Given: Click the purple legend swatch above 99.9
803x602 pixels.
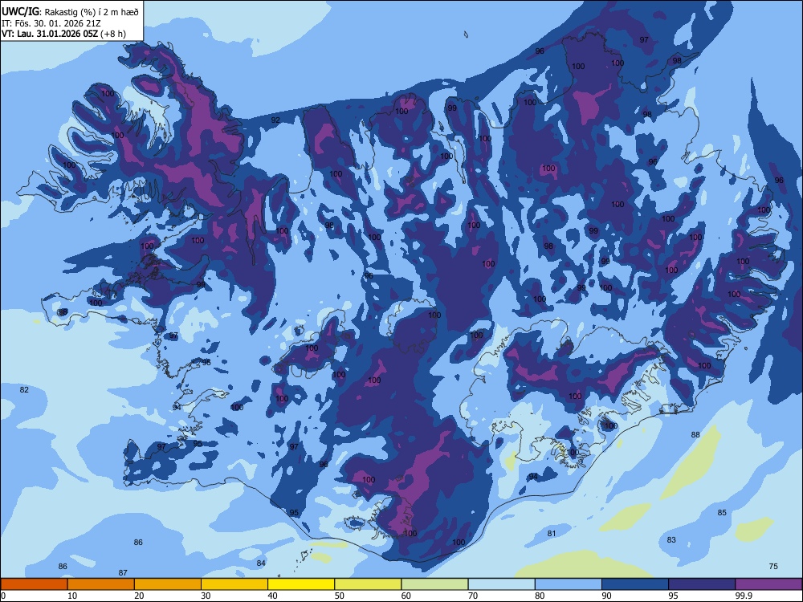Looking at the screenshot, I should point(768,584).
